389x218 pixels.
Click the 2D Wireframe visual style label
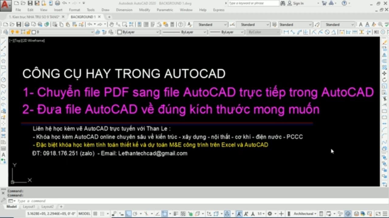click(33, 40)
